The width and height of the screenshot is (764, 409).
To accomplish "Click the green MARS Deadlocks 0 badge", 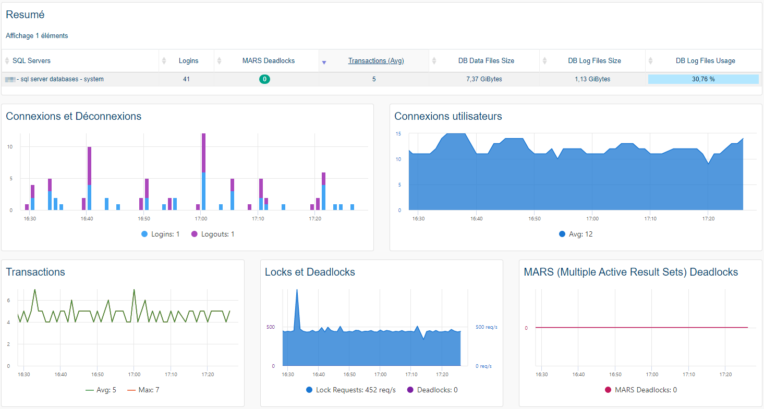I will click(265, 79).
